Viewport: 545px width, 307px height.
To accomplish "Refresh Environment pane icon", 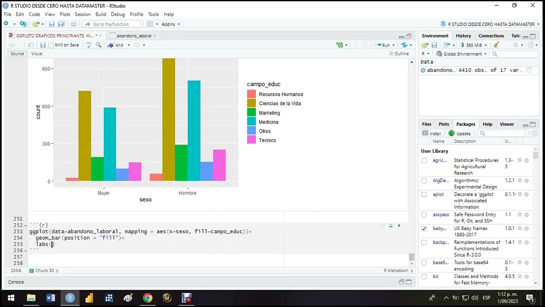I will point(531,45).
